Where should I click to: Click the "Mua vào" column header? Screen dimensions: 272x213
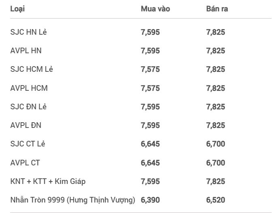tap(155, 8)
